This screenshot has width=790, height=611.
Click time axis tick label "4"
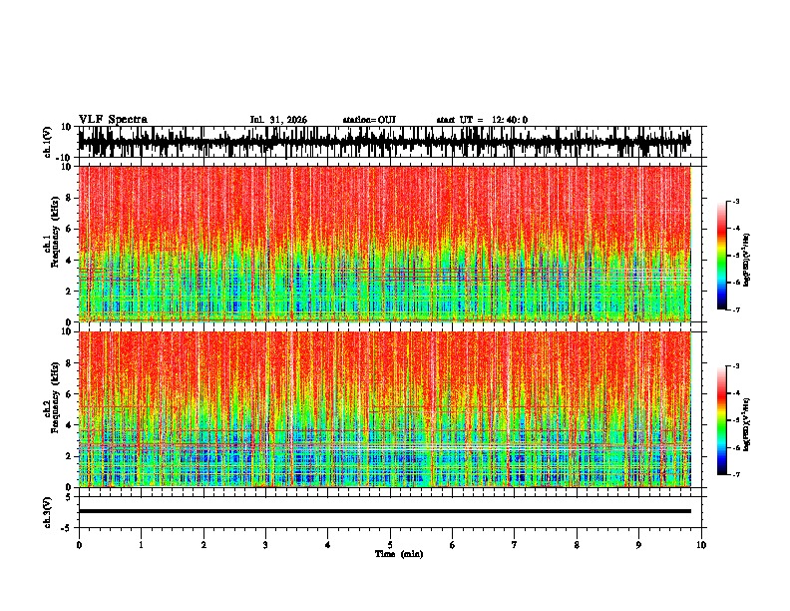328,545
